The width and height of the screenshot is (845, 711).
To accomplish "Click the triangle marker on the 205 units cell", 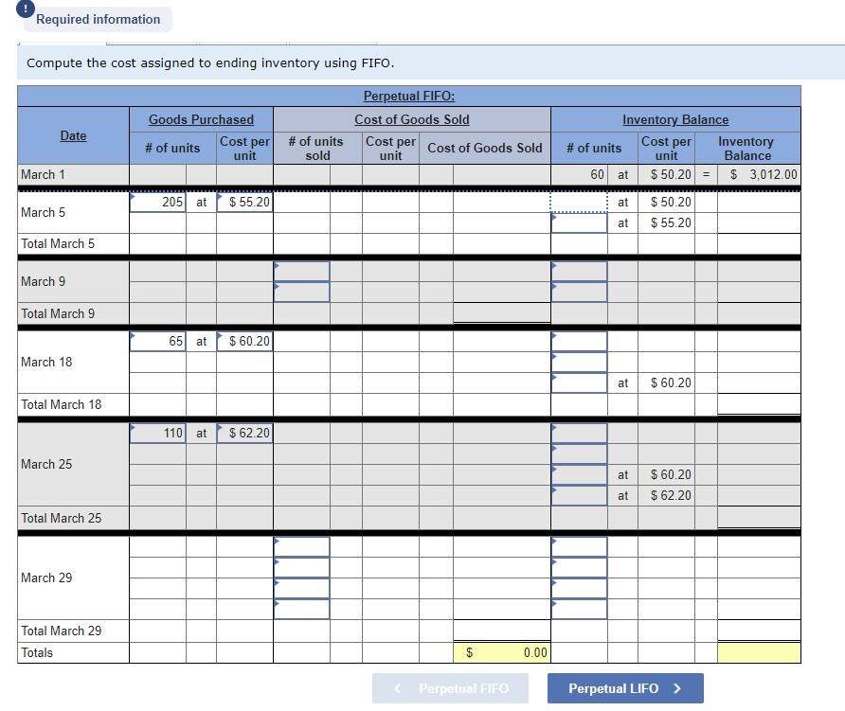I will 133,195.
